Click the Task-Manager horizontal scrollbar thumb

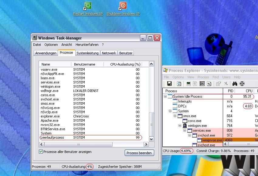[78, 144]
